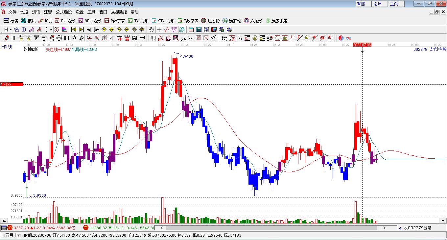
Task: Click the floppy disk save icon
Action: click(x=214, y=30)
